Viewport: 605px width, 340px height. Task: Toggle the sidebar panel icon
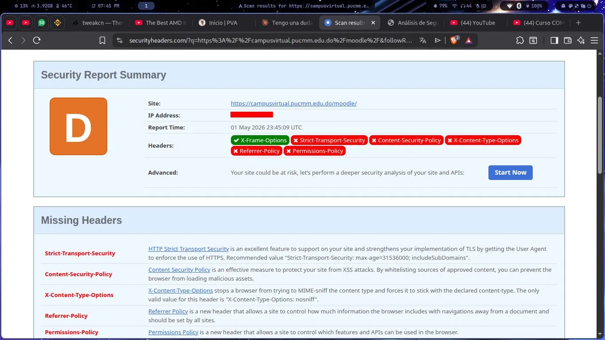pyautogui.click(x=554, y=40)
